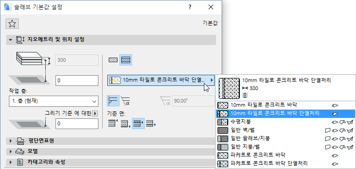Collapse the 지오메트리 및 위치 설정 section arrow

(x=10, y=40)
